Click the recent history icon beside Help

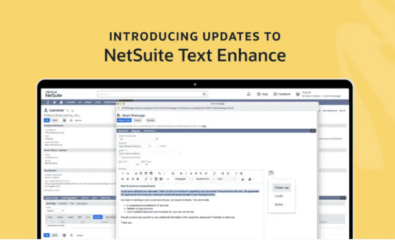(x=248, y=94)
